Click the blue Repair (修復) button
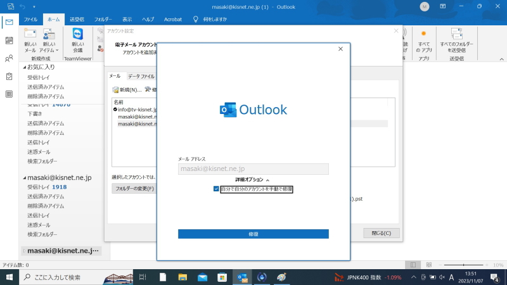The width and height of the screenshot is (507, 285). tap(253, 234)
